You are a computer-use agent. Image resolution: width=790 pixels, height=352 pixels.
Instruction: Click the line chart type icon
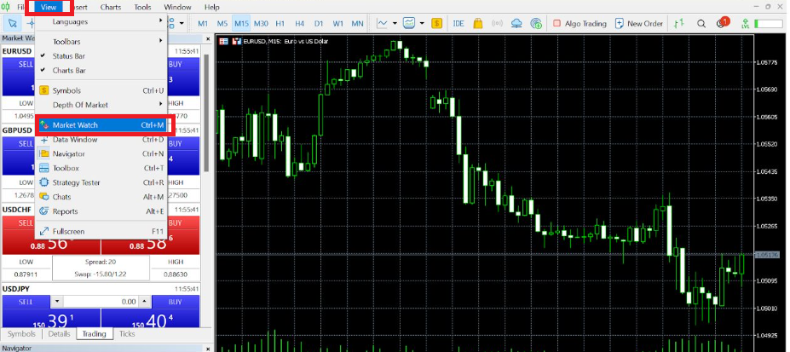point(383,23)
